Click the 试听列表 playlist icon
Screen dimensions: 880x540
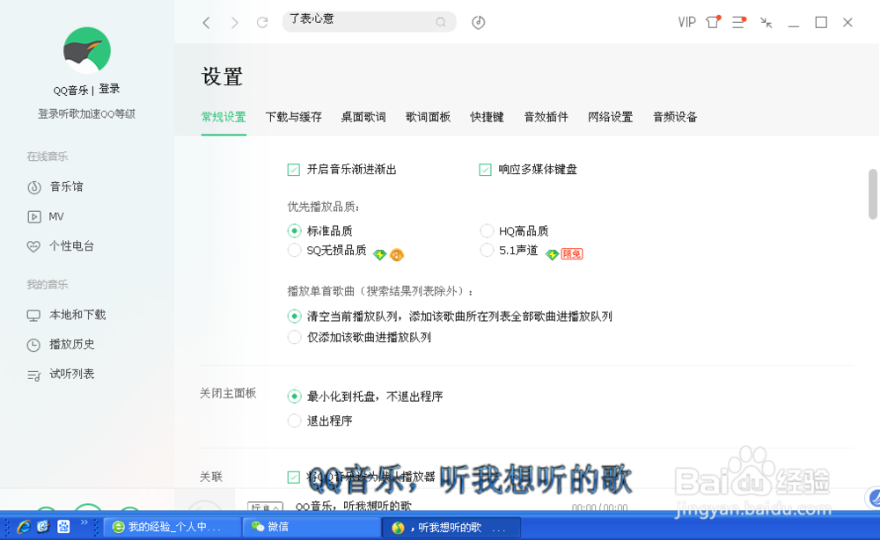pos(33,376)
